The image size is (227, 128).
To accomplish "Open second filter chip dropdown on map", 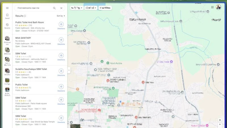I will tap(91, 8).
